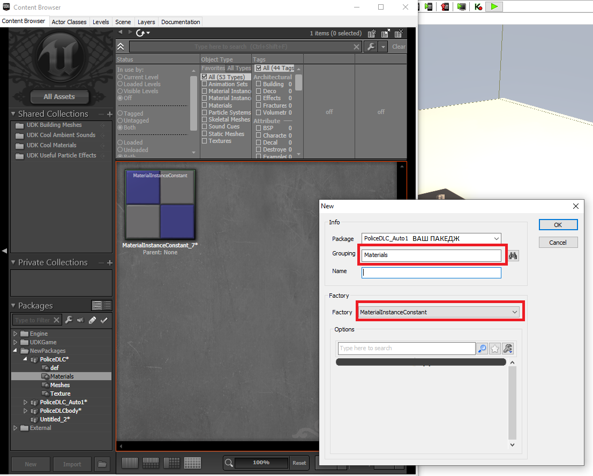The image size is (593, 476).
Task: Click the Name input field
Action: tap(431, 273)
